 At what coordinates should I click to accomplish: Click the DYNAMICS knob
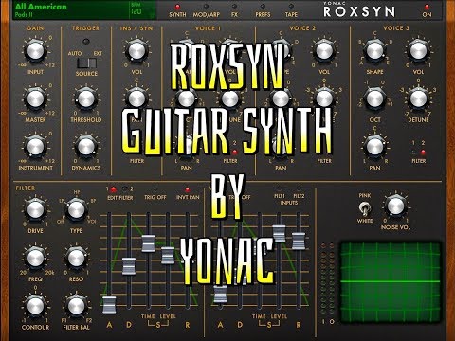tap(86, 147)
